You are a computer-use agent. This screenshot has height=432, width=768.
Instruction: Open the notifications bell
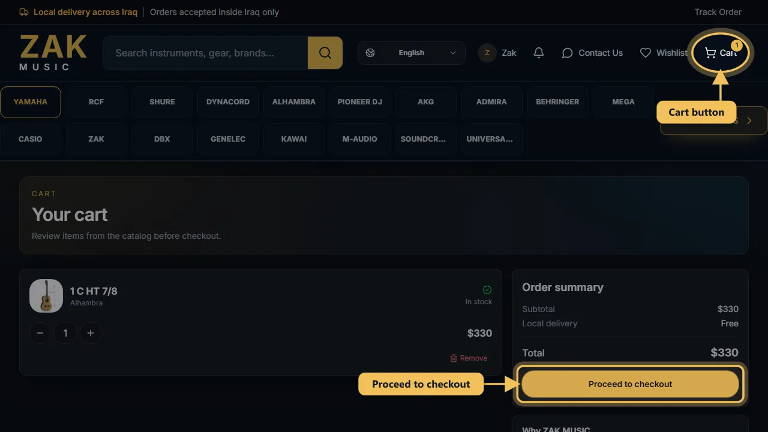[539, 53]
